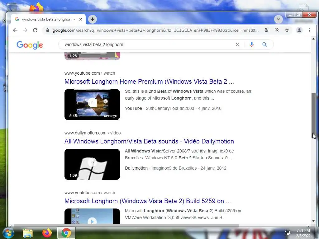Click 'www.dailymotion.com › video' breadcrumb
The image size is (319, 239).
pyautogui.click(x=93, y=133)
